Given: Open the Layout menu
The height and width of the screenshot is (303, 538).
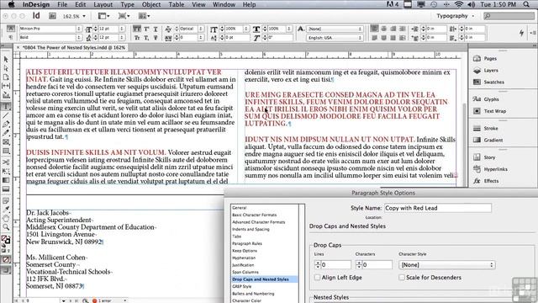Looking at the screenshot, I should [x=103, y=4].
